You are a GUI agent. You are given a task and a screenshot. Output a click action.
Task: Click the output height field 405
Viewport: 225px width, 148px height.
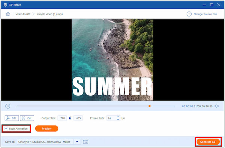coord(78,118)
